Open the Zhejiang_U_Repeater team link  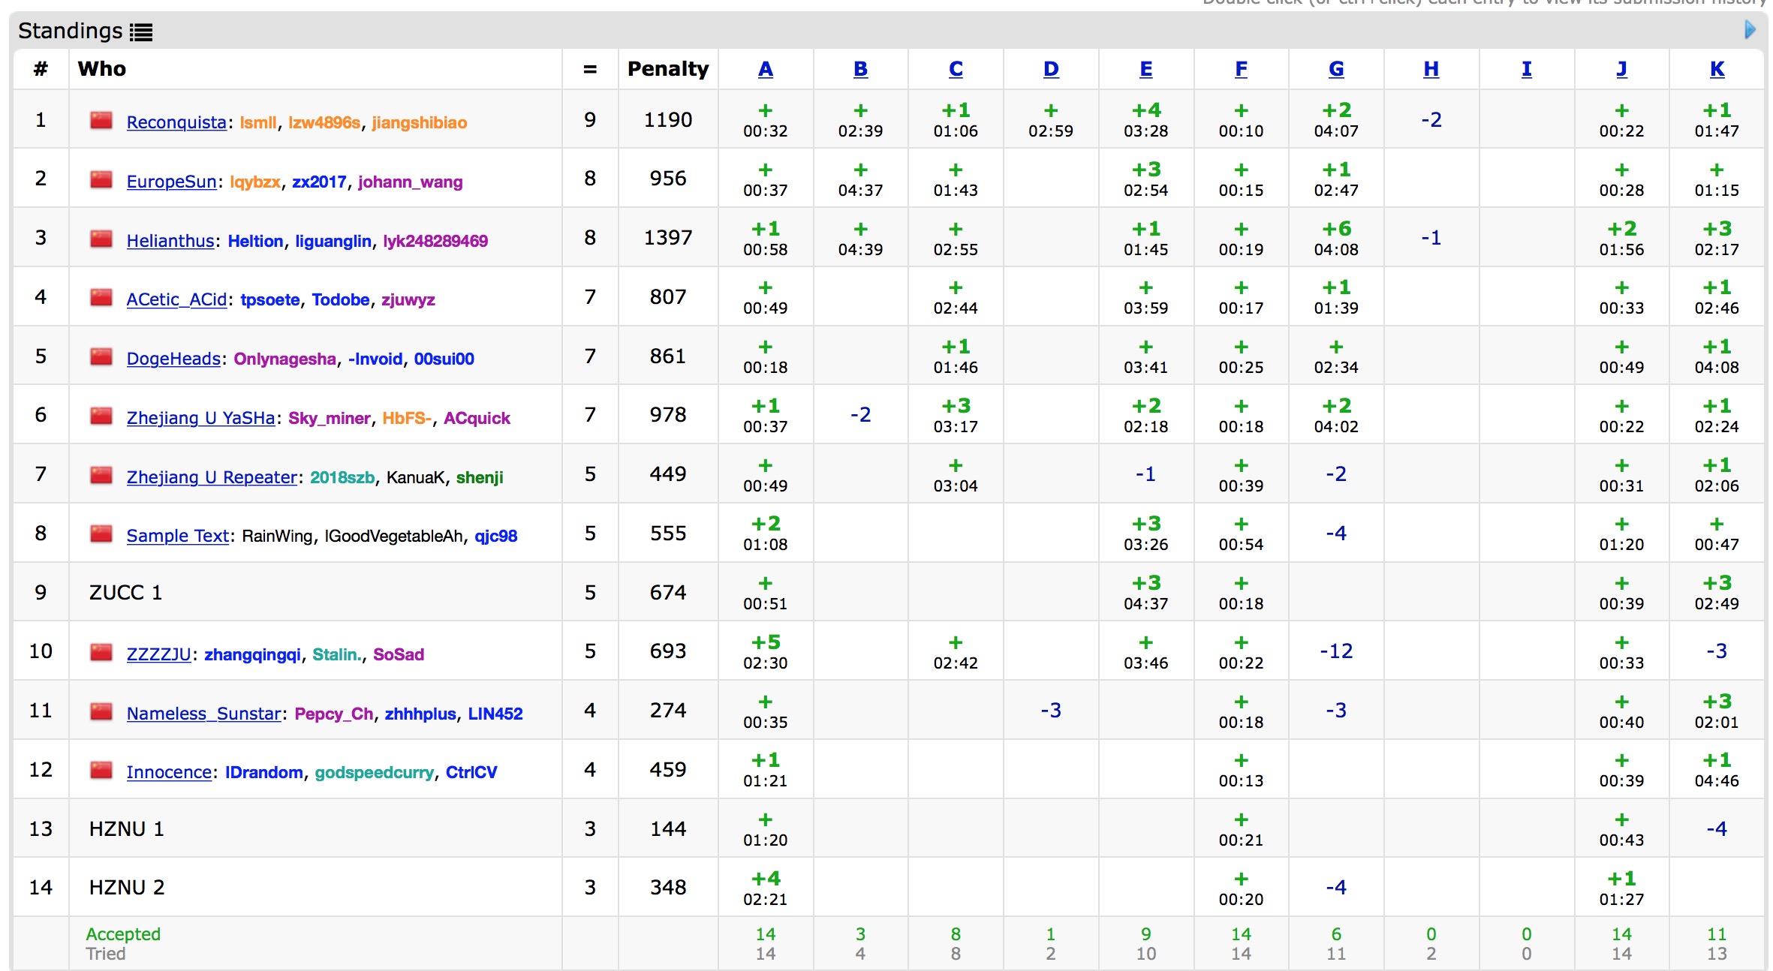[212, 477]
